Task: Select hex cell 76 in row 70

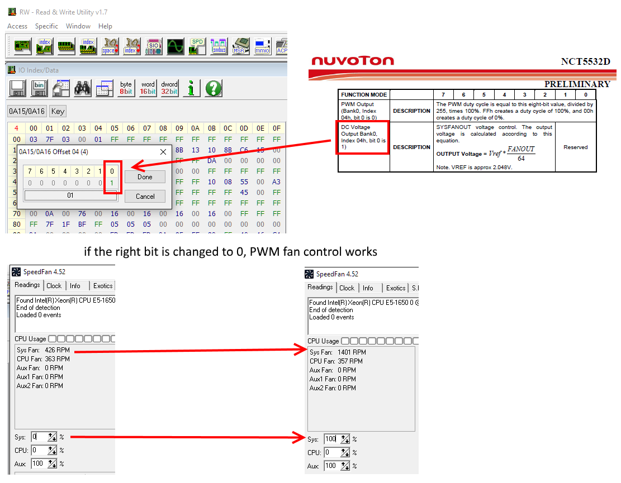Action: coord(82,214)
